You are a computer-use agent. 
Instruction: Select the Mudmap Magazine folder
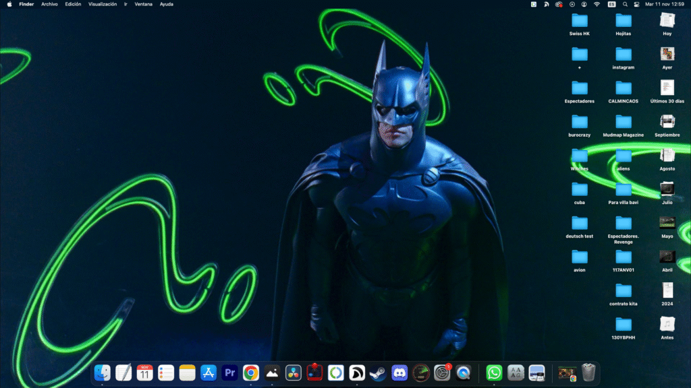624,122
